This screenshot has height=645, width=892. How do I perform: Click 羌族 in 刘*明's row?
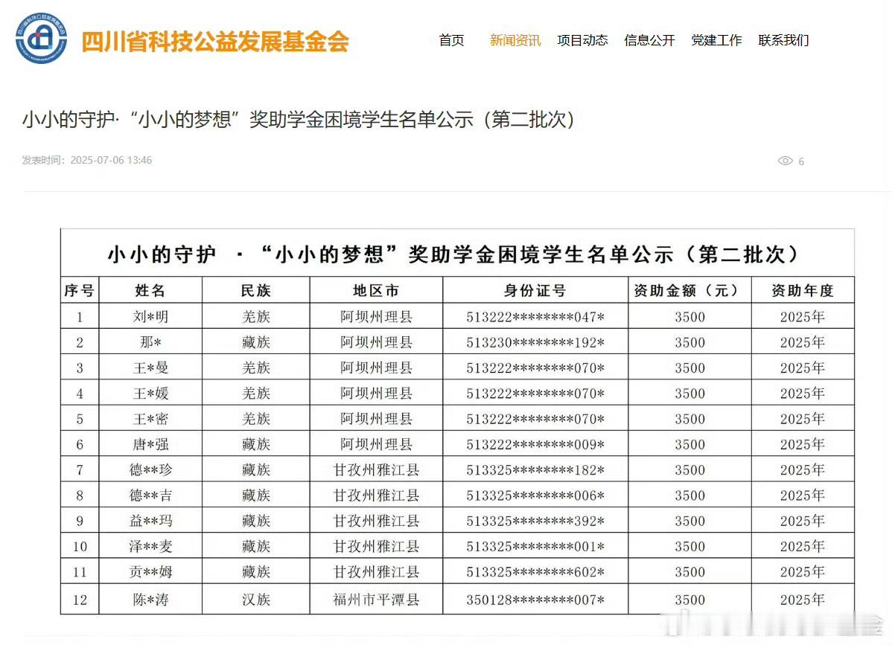pos(255,316)
